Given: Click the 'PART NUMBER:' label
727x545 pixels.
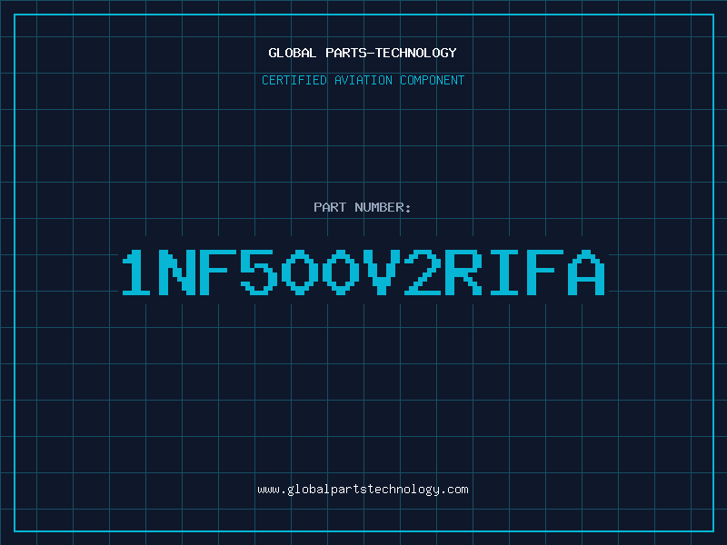Looking at the screenshot, I should pyautogui.click(x=363, y=207).
